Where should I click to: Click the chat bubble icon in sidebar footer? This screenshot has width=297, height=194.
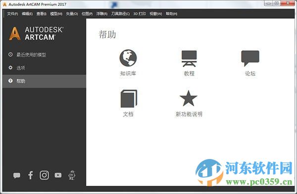click(17, 175)
